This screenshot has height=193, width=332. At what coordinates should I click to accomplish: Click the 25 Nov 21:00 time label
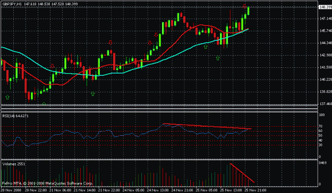click(255, 190)
